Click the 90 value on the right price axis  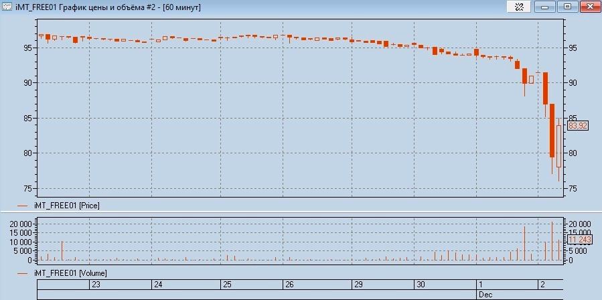click(573, 83)
